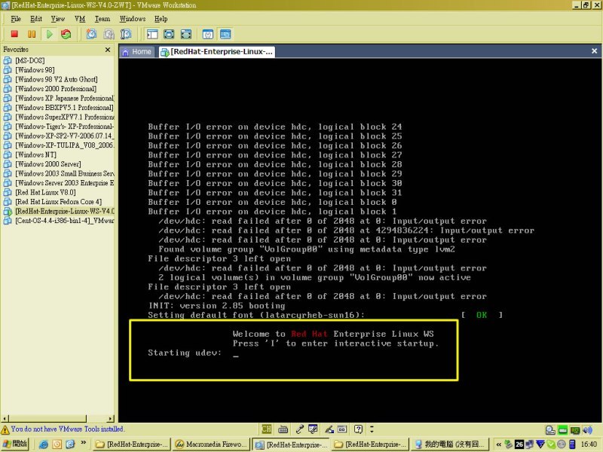The width and height of the screenshot is (603, 452).
Task: Select [Red Hat Linux V8.0] favorite
Action: 40,192
